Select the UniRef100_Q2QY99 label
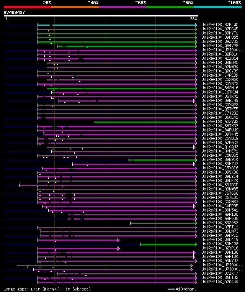This screenshot has width=245, height=292. (220, 71)
